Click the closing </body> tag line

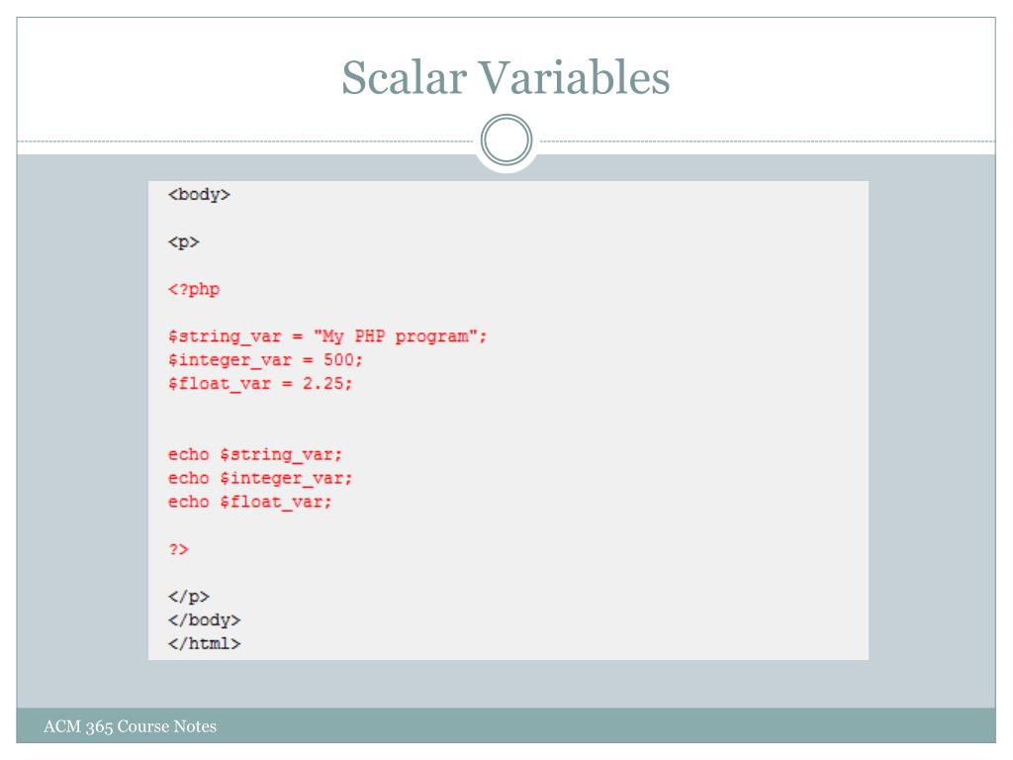[204, 620]
